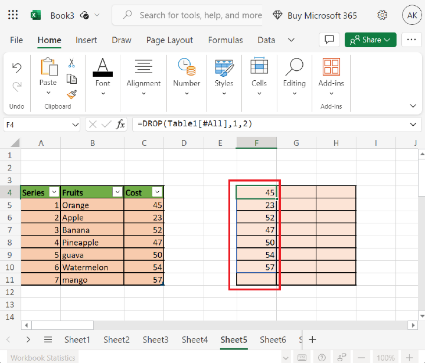
Task: Switch to the Formulas tab
Action: click(225, 40)
